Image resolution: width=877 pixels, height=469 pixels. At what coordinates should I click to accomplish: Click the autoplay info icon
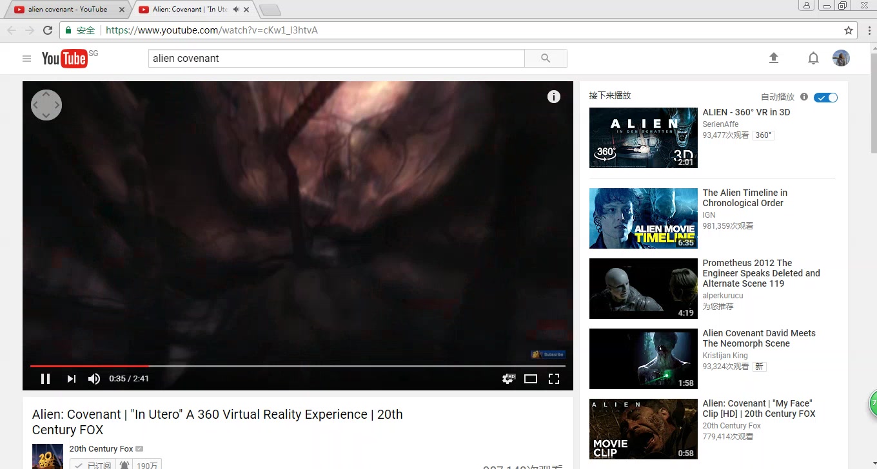[x=804, y=97]
